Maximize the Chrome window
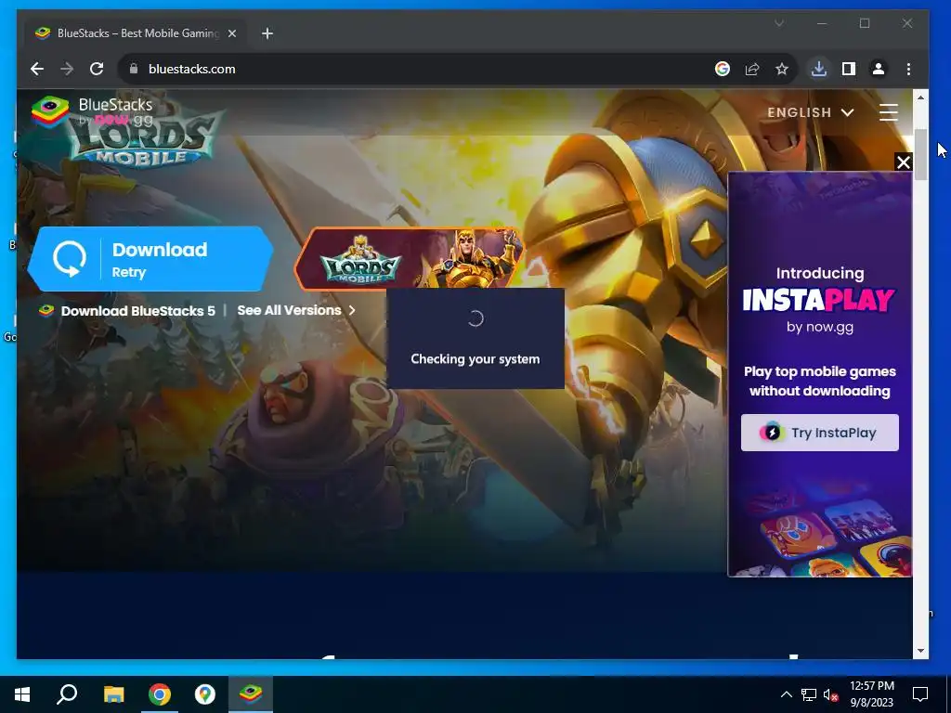 click(865, 23)
